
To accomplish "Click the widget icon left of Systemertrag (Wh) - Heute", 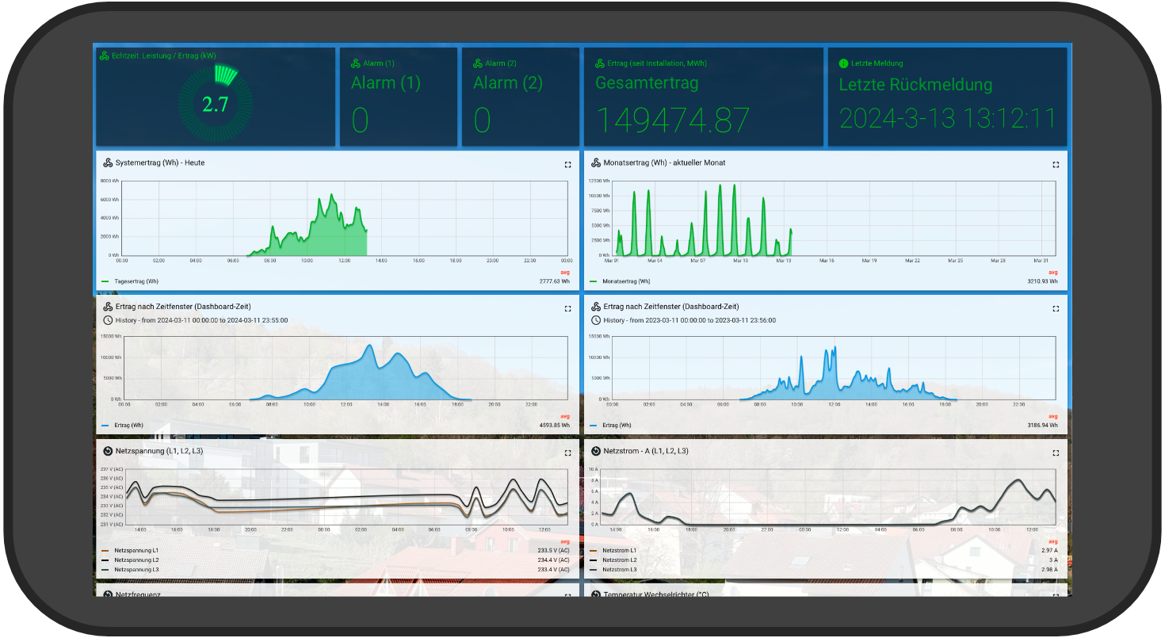I will tap(108, 162).
